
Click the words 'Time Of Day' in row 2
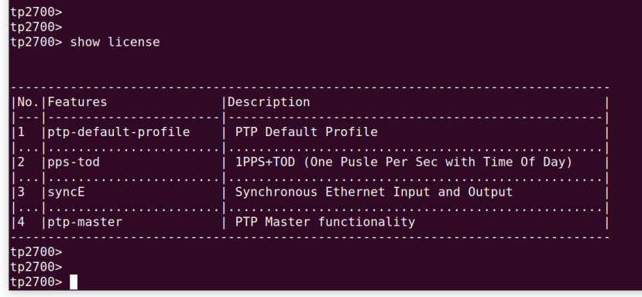click(x=527, y=162)
